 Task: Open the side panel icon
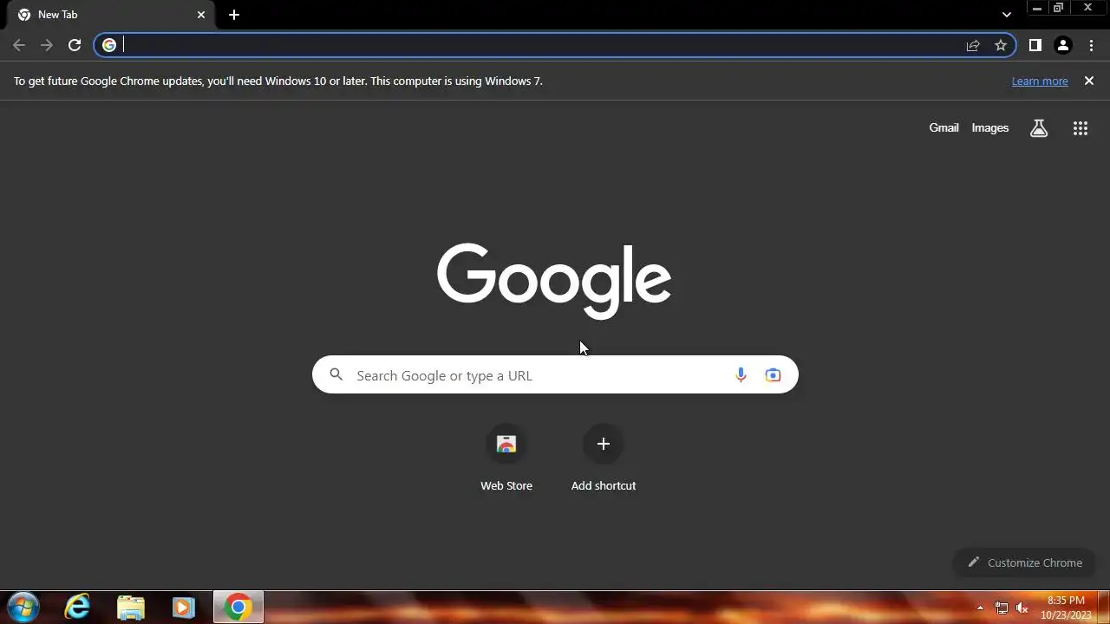(1035, 45)
